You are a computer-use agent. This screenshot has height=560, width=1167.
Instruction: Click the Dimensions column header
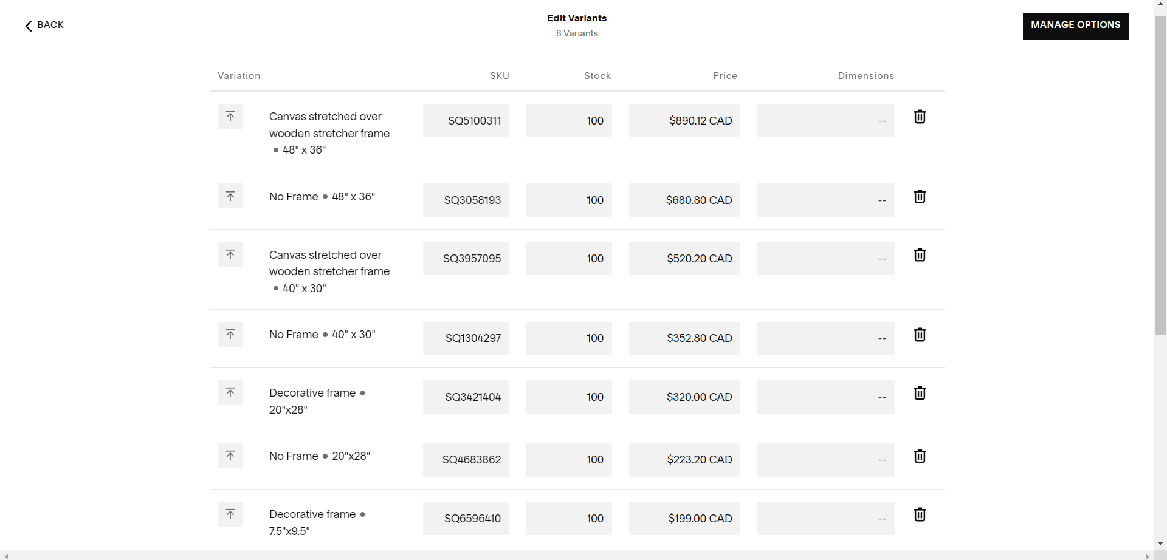tap(866, 76)
